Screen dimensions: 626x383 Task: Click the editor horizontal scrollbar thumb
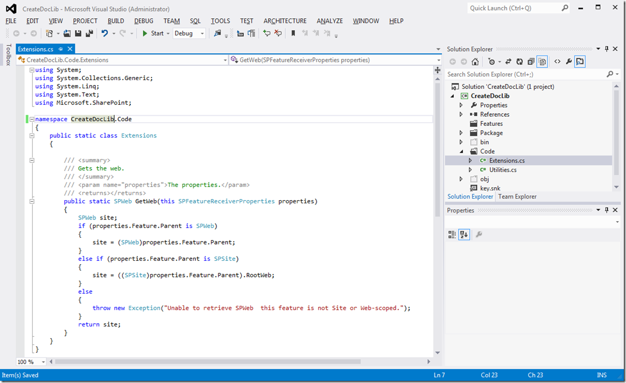coord(208,361)
